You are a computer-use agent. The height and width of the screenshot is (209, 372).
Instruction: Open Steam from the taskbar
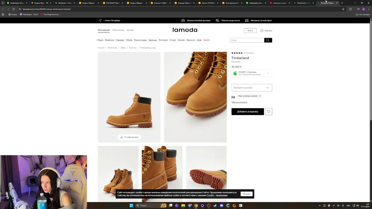click(215, 206)
